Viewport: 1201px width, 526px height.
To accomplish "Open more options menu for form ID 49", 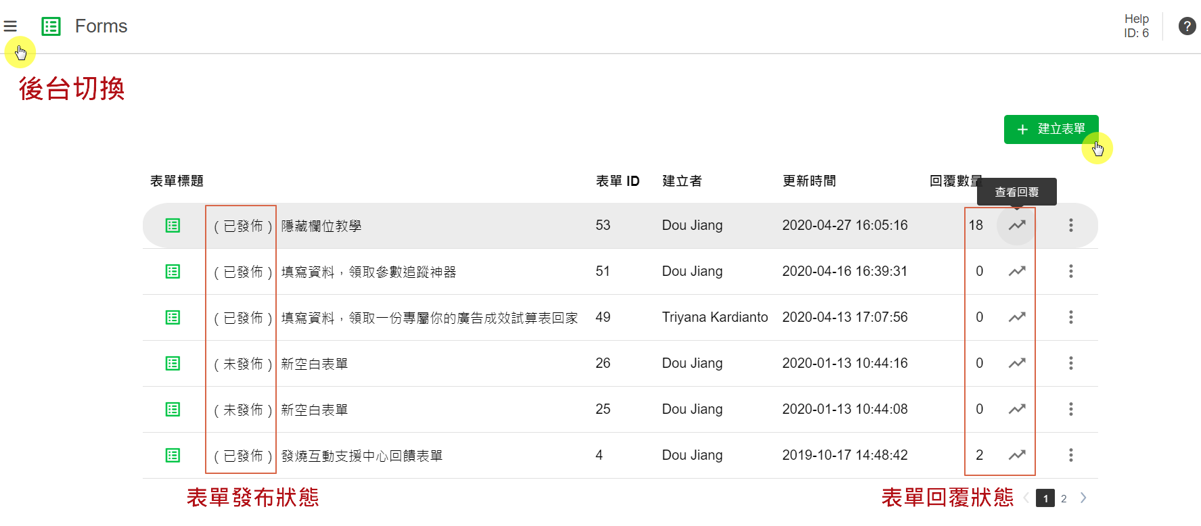I will pos(1070,317).
